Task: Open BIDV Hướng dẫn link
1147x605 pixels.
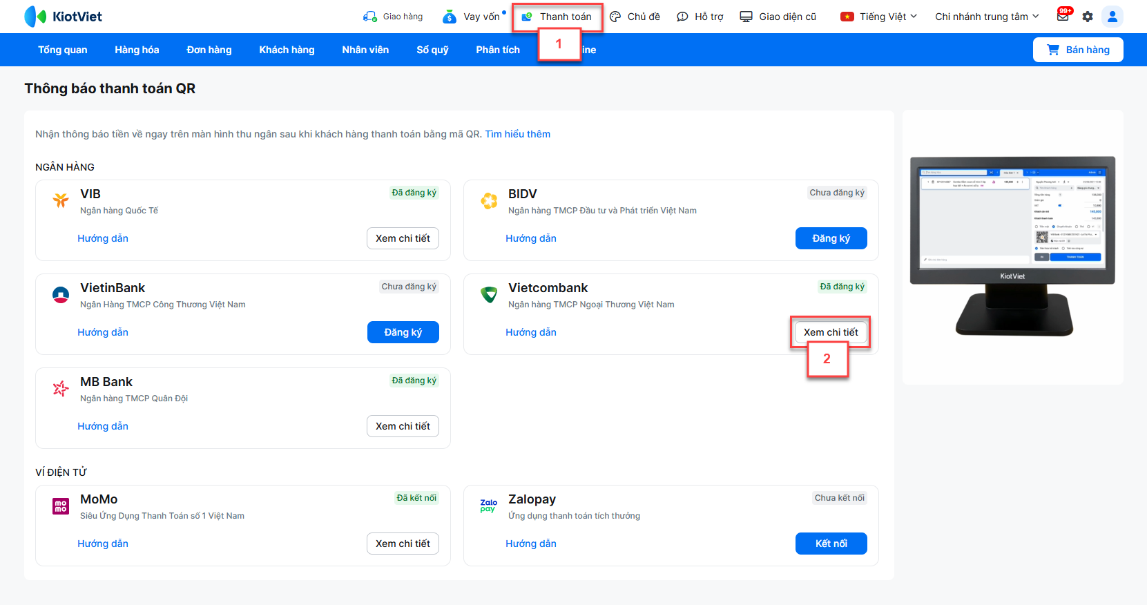Action: pos(531,238)
